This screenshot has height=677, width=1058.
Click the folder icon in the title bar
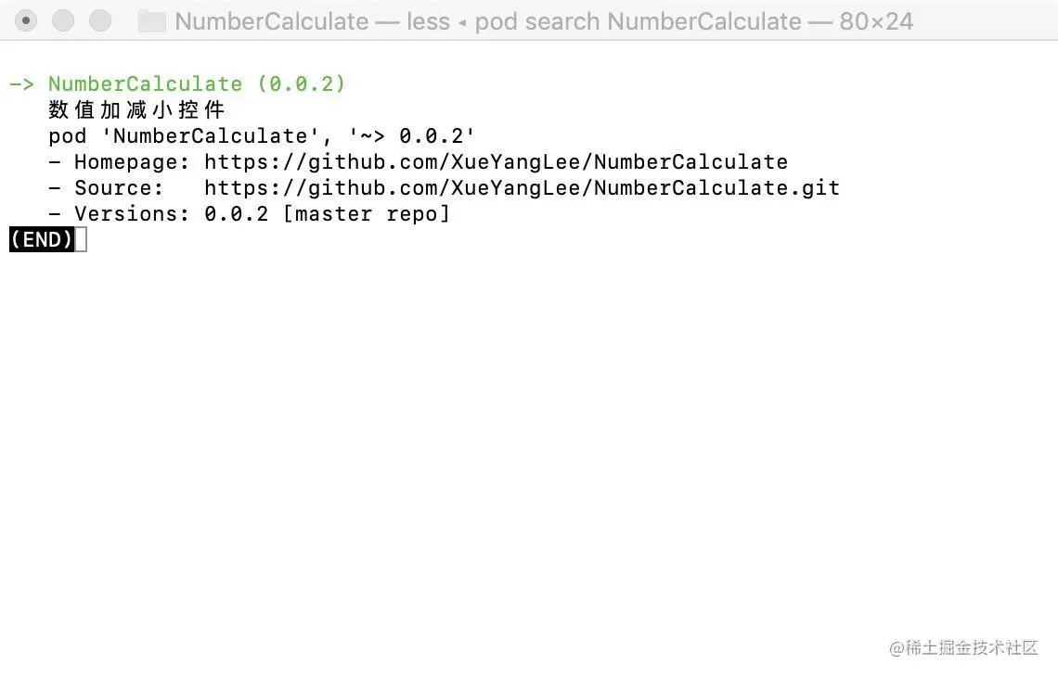pos(152,21)
